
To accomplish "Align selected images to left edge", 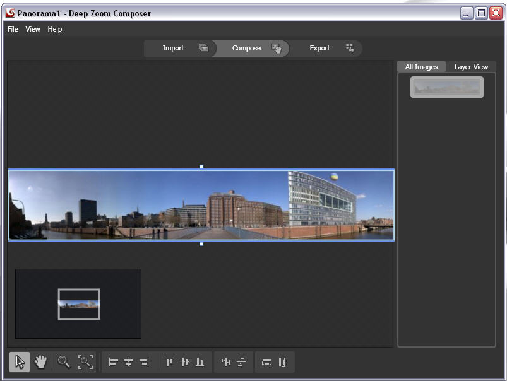I will (114, 362).
